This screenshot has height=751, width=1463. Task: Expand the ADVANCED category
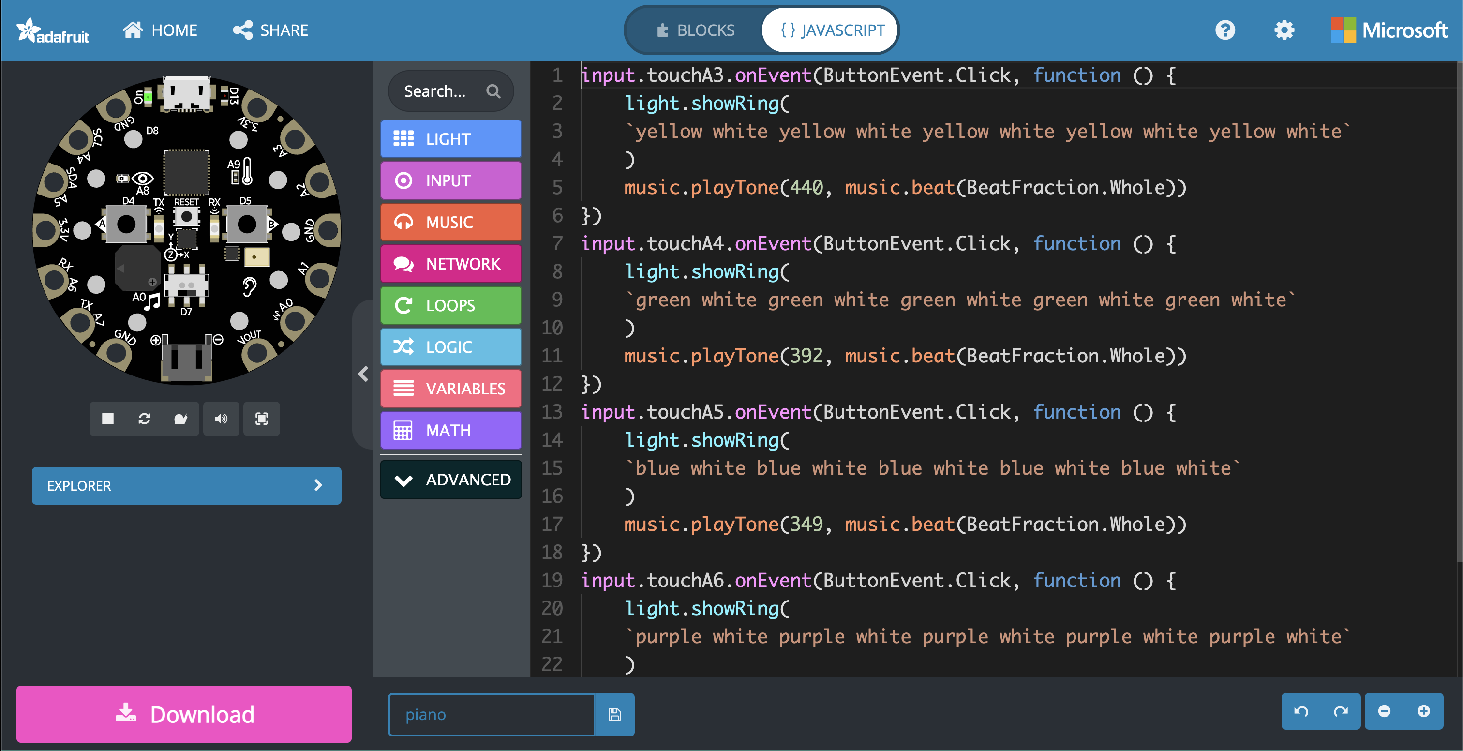tap(450, 479)
